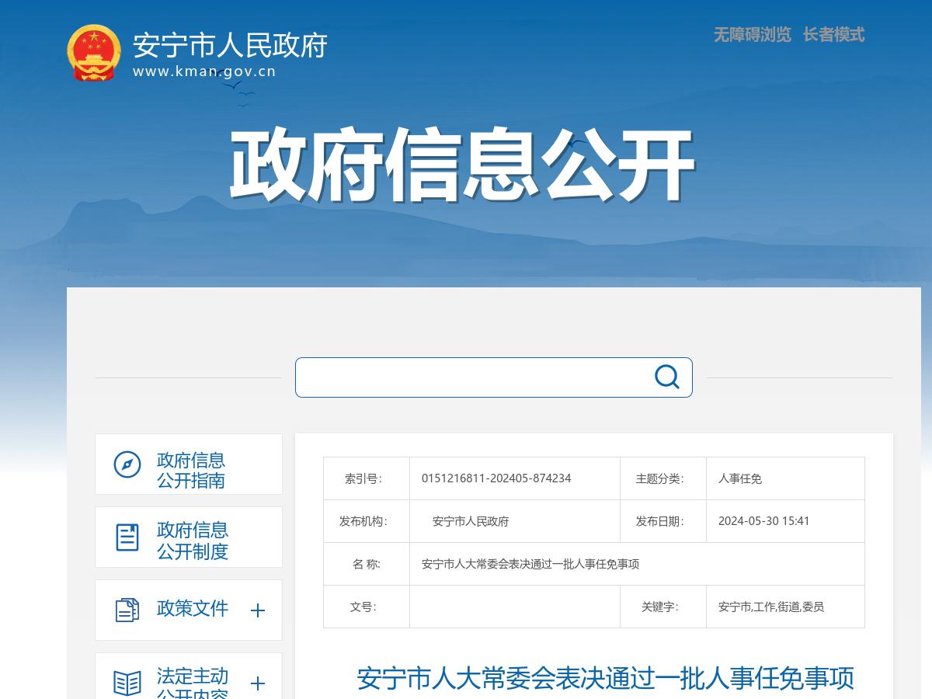Image resolution: width=932 pixels, height=699 pixels.
Task: Switch on 长者模式 elder mode
Action: coord(834,35)
